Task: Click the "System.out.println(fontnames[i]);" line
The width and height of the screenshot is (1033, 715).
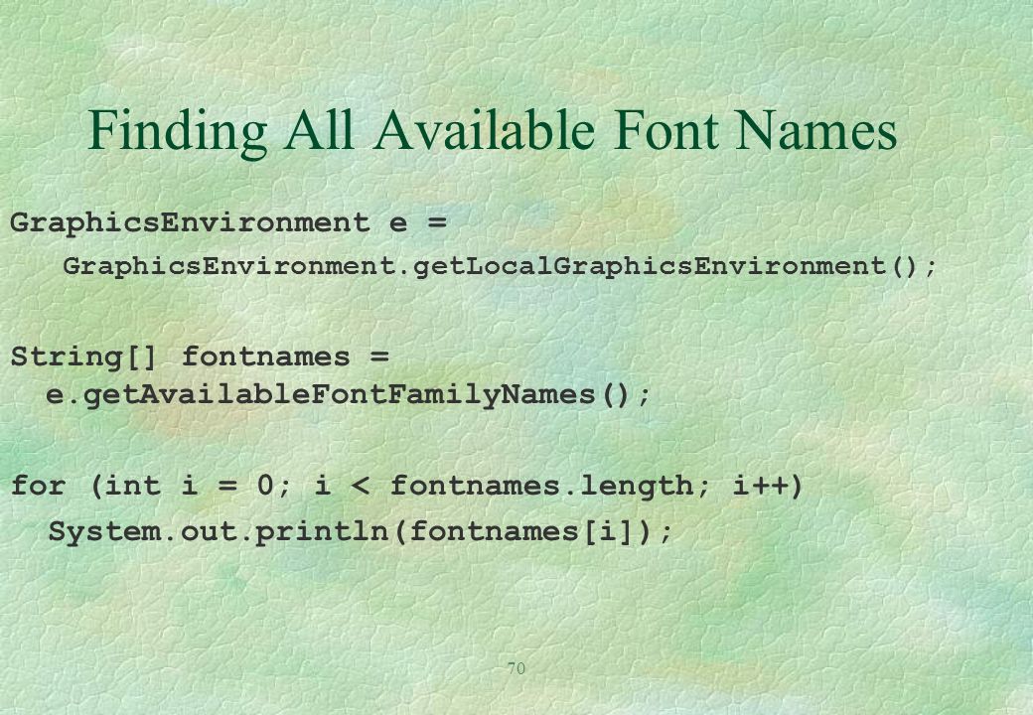Action: [x=361, y=531]
